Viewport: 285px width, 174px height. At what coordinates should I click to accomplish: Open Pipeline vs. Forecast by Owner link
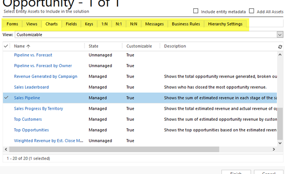(x=43, y=66)
